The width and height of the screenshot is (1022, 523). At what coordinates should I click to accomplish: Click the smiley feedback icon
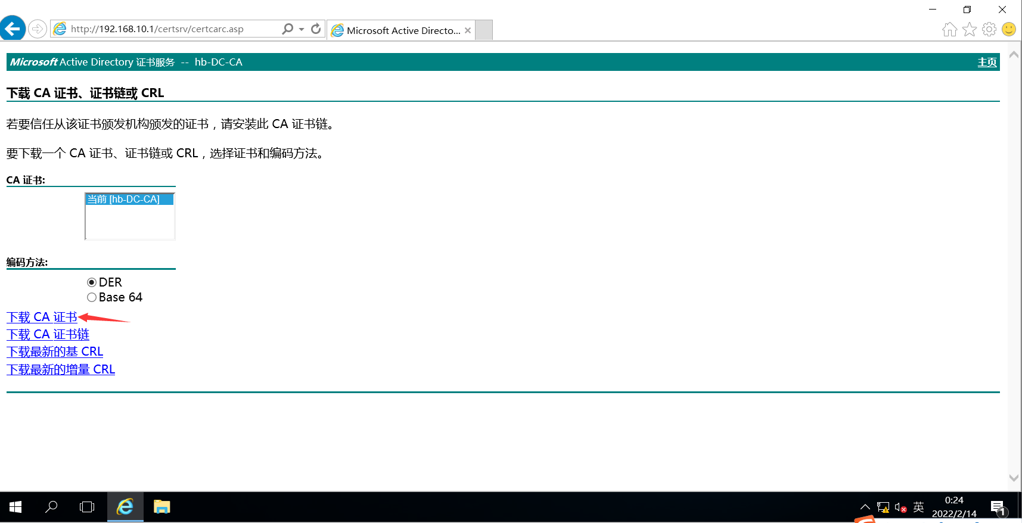point(1009,29)
